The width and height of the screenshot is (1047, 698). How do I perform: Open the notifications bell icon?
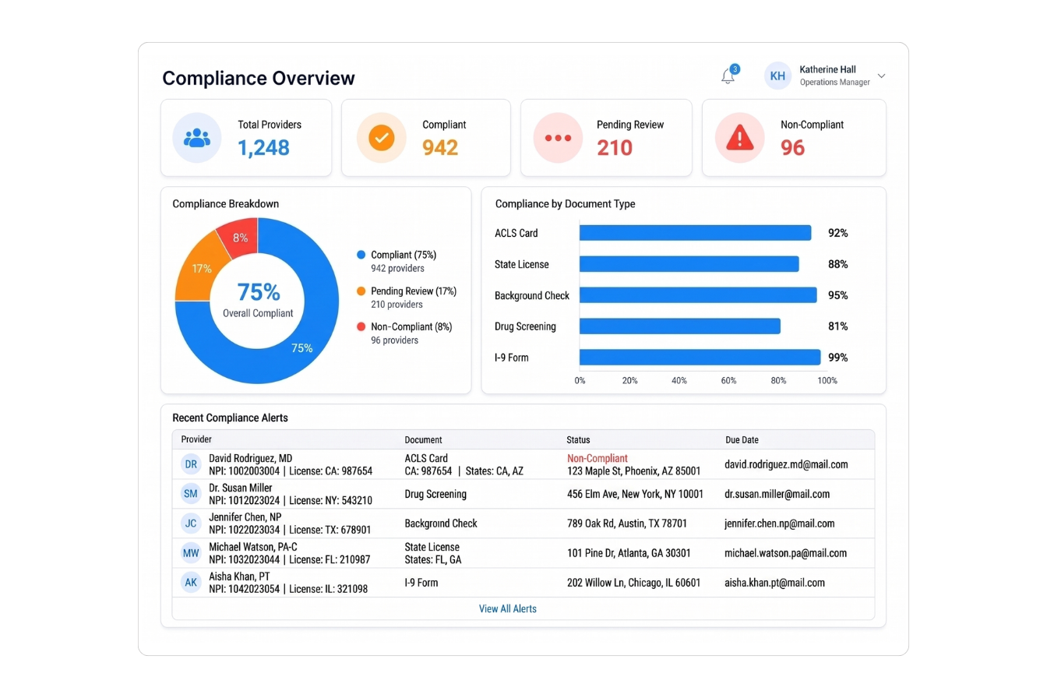pos(728,76)
